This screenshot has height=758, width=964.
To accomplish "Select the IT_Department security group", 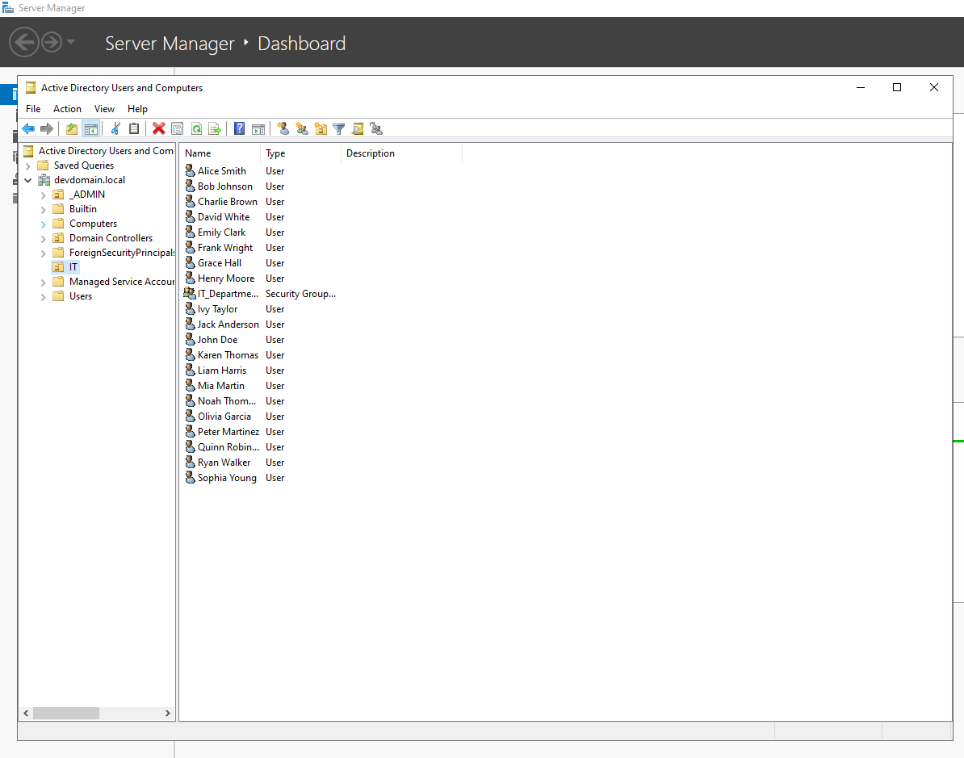I will click(228, 294).
